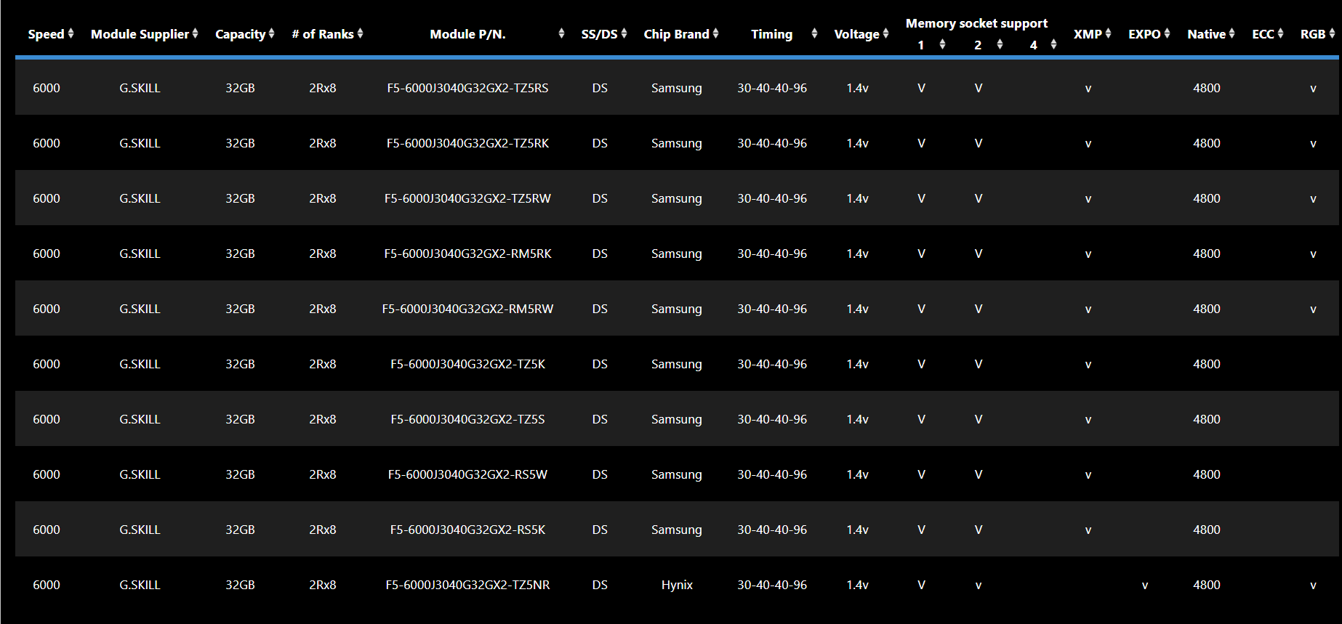Viewport: 1342px width, 624px height.
Task: Sort the table by Speed column arrows
Action: tap(71, 33)
